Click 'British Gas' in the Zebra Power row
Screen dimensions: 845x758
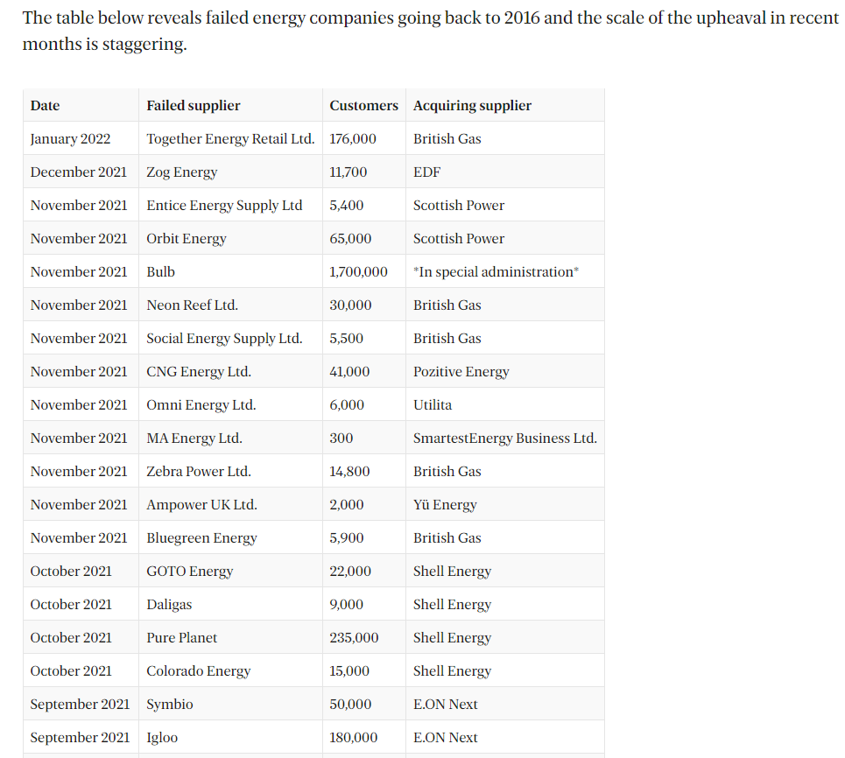coord(447,472)
